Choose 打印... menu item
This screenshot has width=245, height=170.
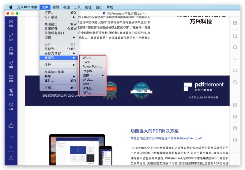(59, 88)
